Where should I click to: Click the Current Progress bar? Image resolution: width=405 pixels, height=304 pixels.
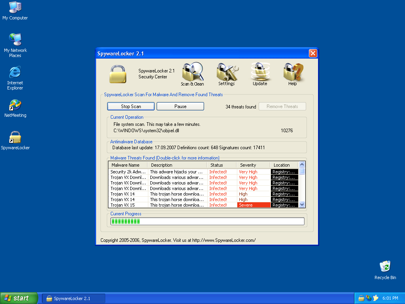207,221
